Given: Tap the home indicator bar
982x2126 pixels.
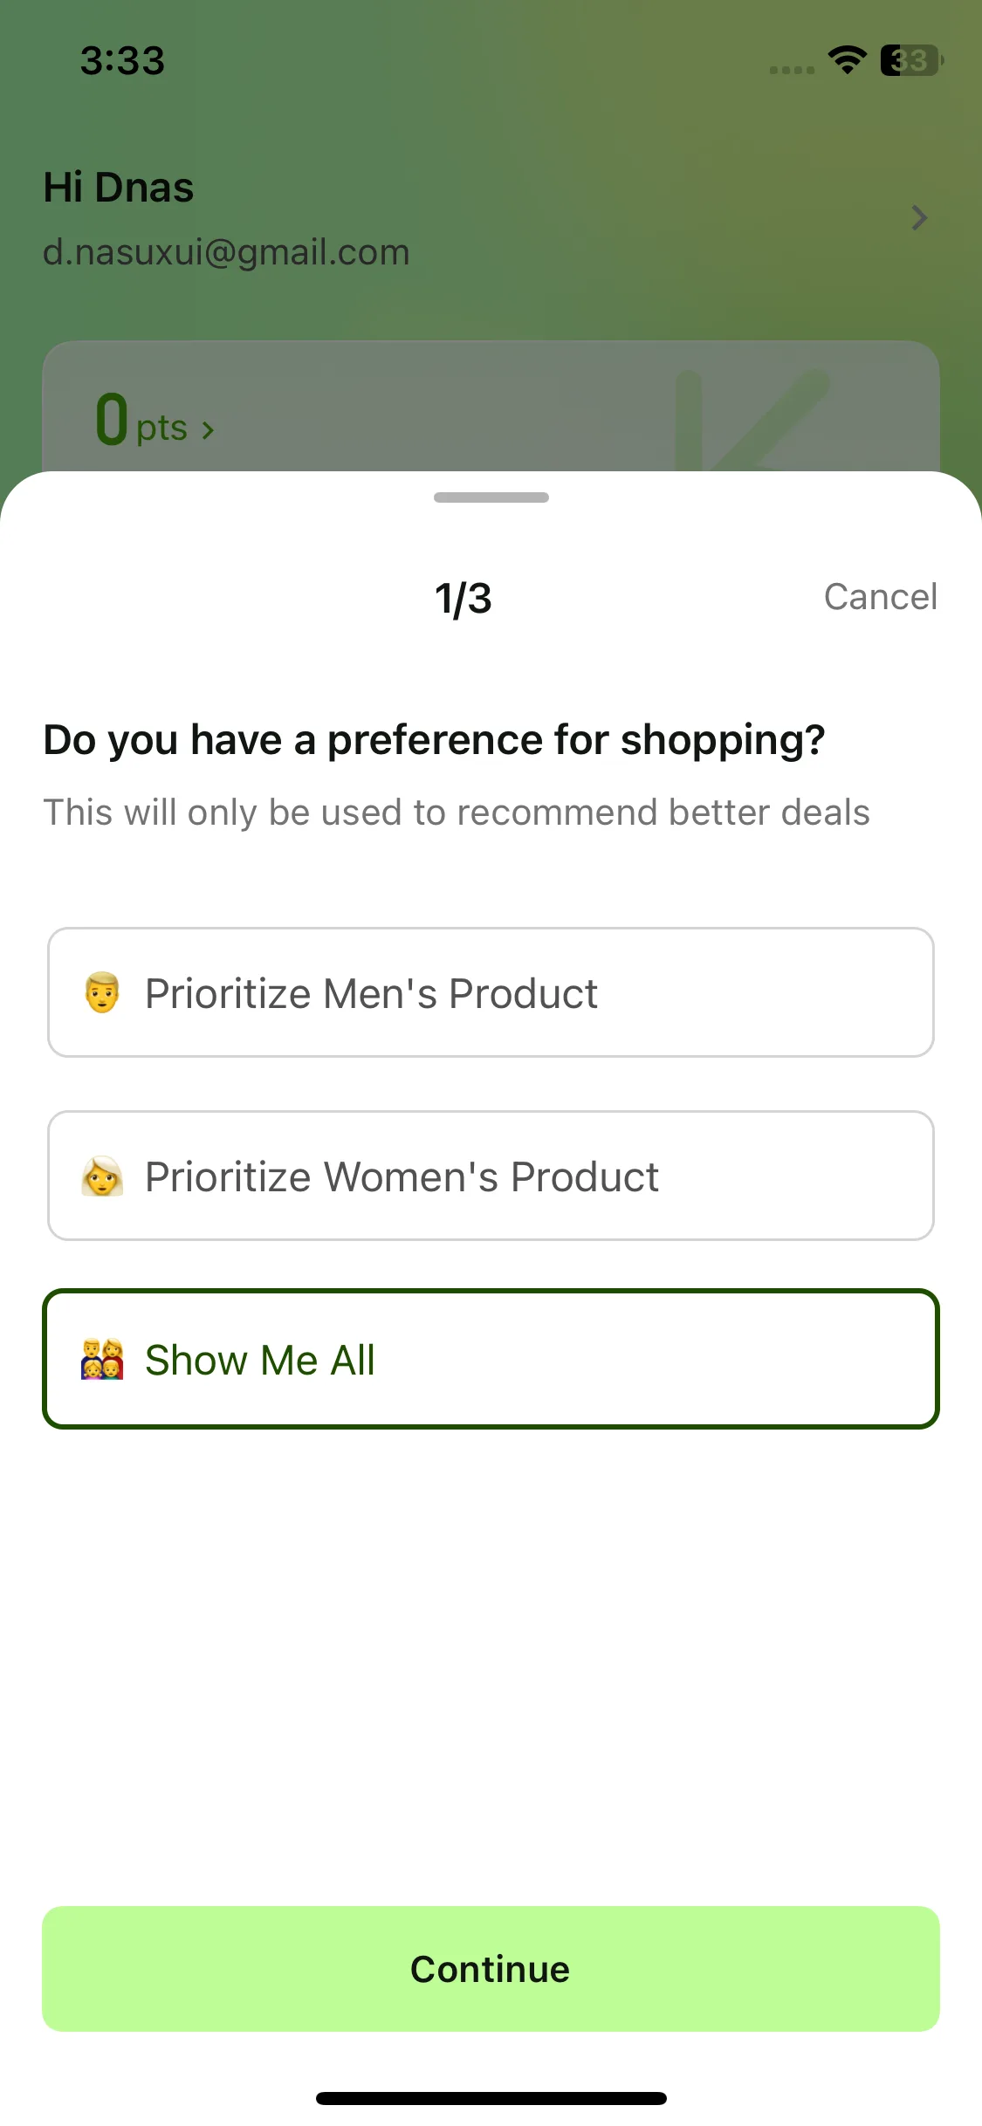Looking at the screenshot, I should coord(491,2098).
